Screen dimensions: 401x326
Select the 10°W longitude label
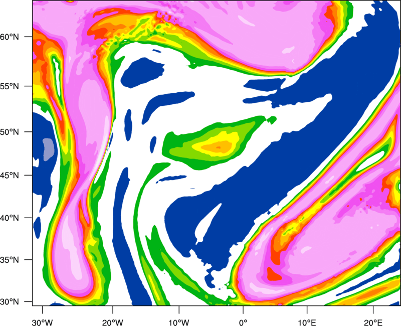tap(179, 322)
